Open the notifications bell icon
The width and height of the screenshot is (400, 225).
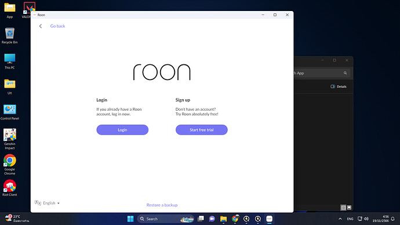tap(393, 219)
